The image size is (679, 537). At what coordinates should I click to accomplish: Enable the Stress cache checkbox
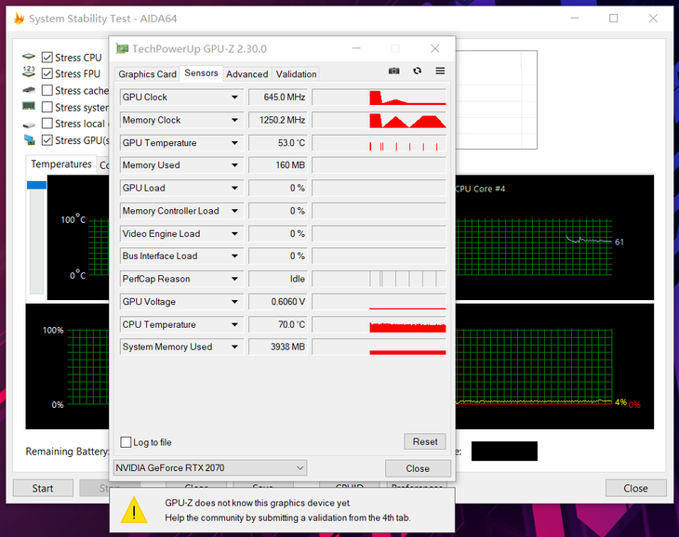47,91
